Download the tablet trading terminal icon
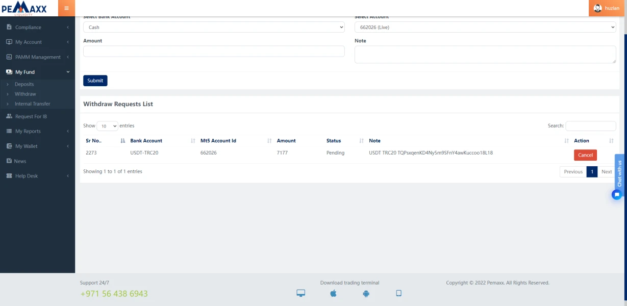Image resolution: width=627 pixels, height=306 pixels. click(399, 293)
